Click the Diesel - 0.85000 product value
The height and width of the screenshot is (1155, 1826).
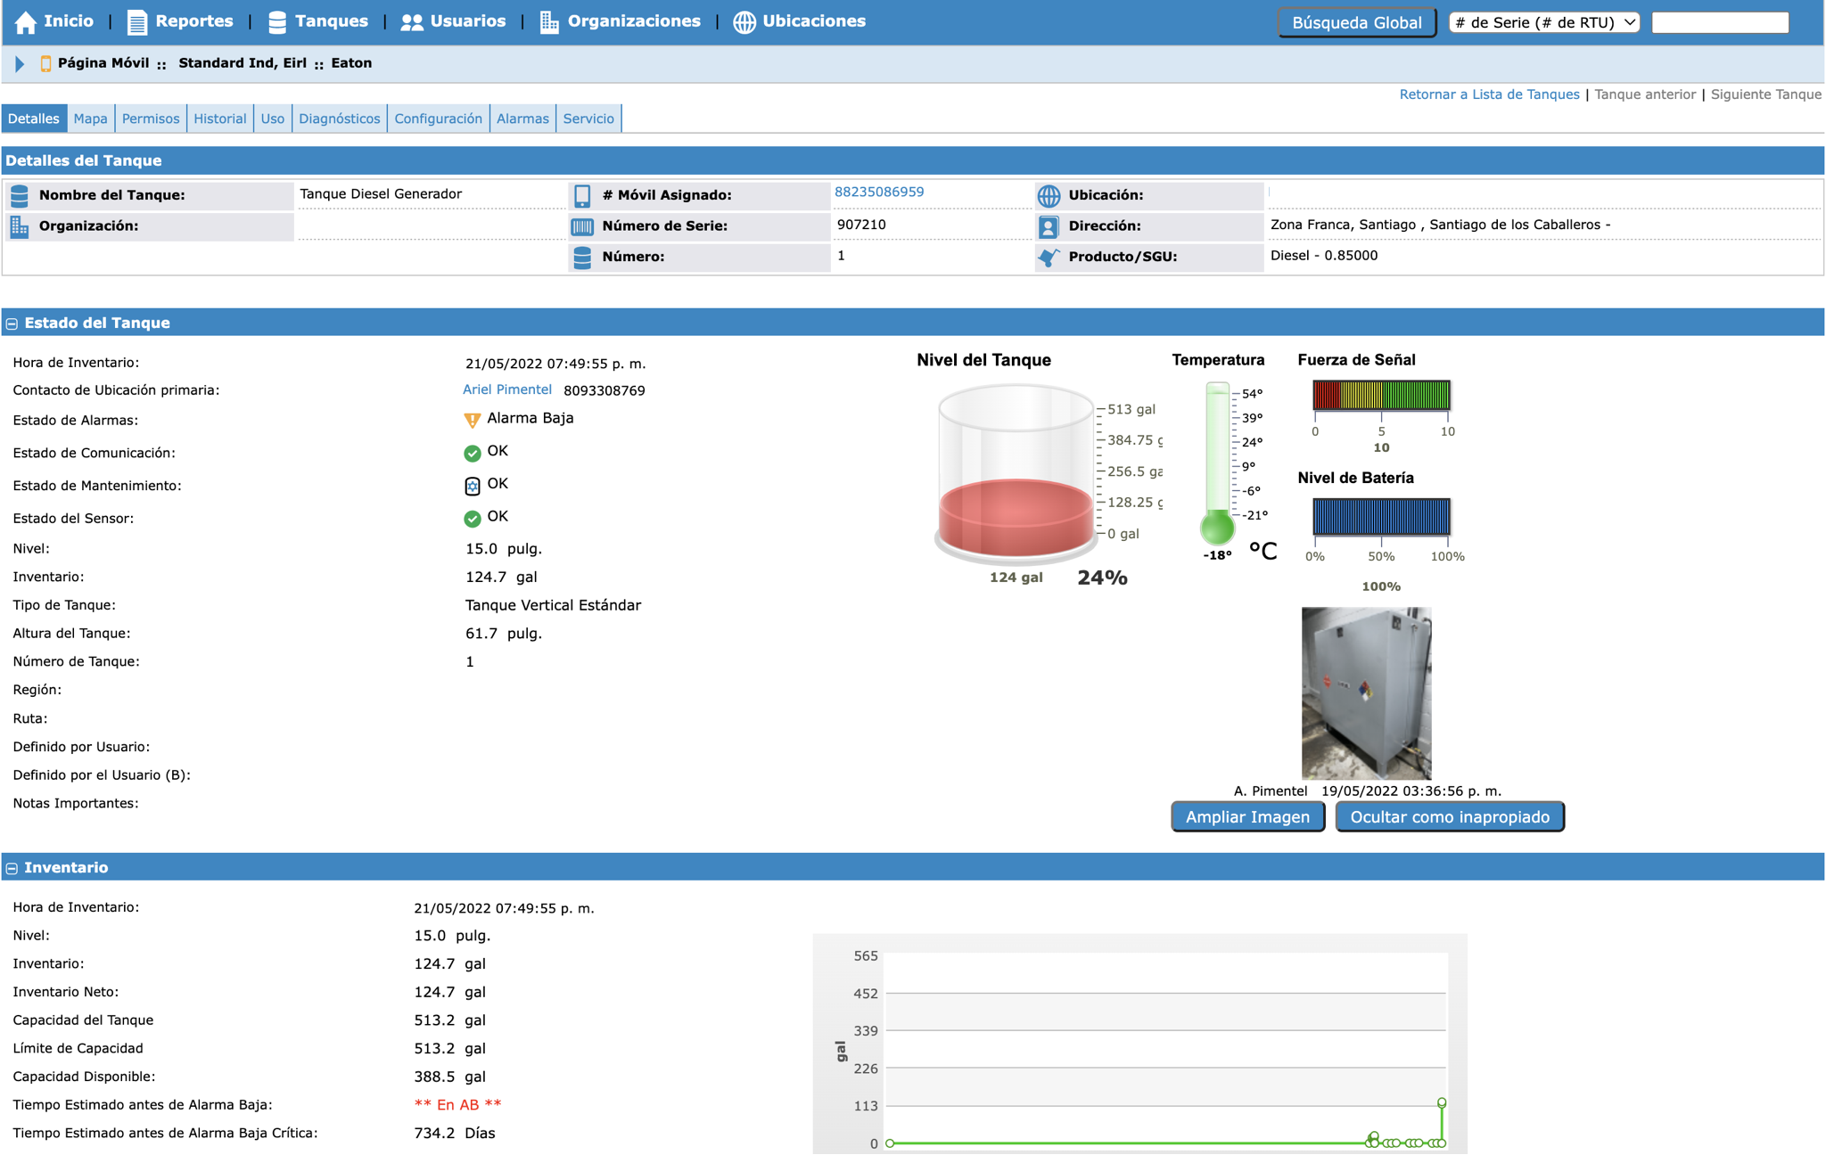pyautogui.click(x=1324, y=256)
